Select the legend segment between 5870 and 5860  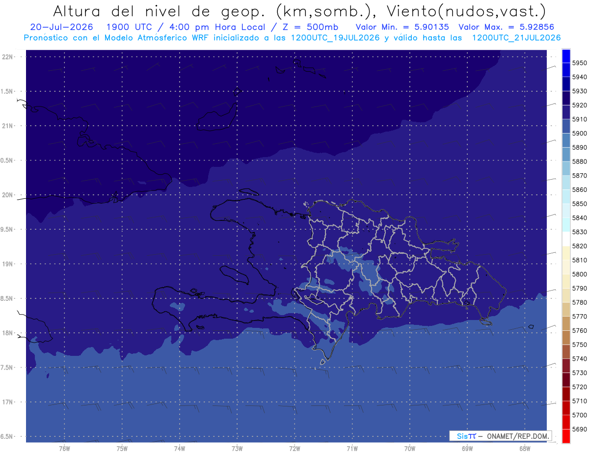tap(566, 183)
